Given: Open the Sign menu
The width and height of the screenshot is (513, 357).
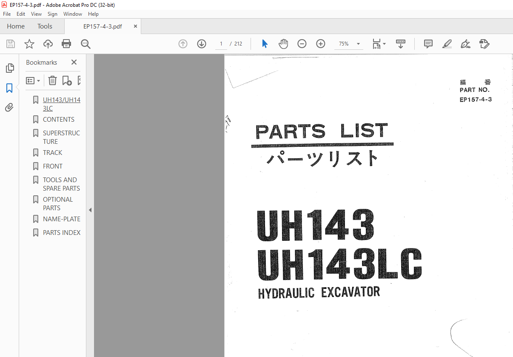Looking at the screenshot, I should pos(52,14).
